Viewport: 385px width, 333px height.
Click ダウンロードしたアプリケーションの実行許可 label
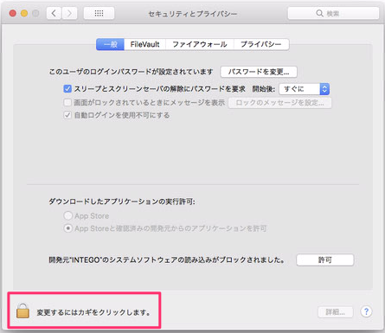[x=122, y=202]
